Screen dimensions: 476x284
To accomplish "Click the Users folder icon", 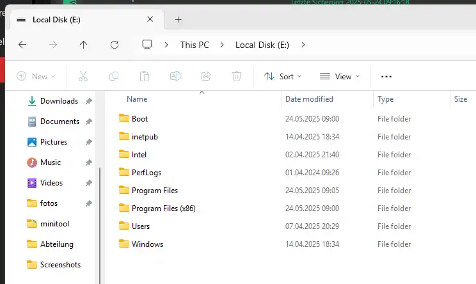I will click(x=124, y=225).
